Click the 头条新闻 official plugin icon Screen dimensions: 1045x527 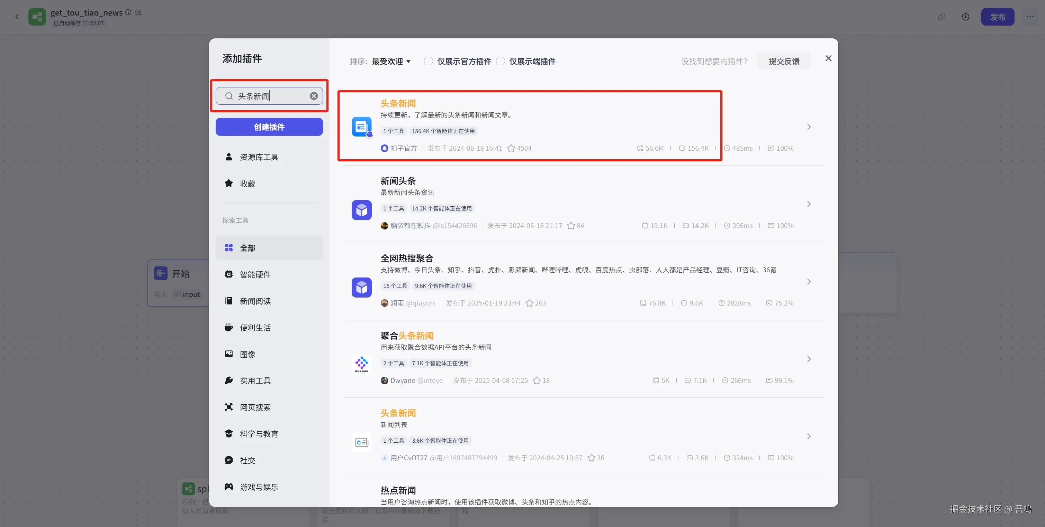[361, 127]
